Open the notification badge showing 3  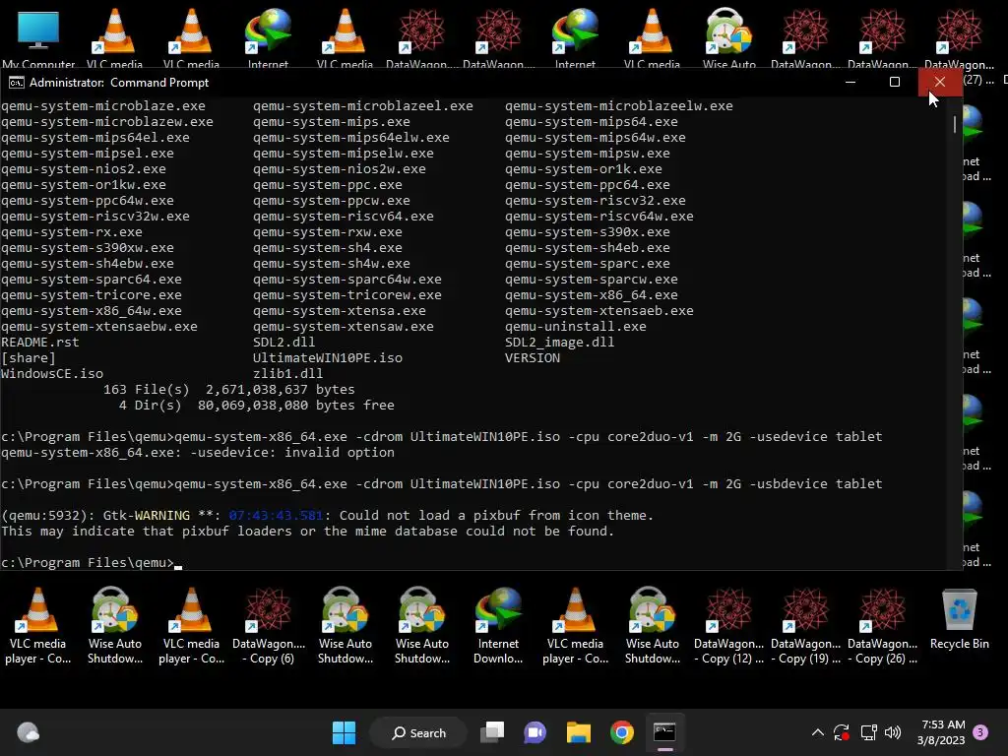pos(980,732)
